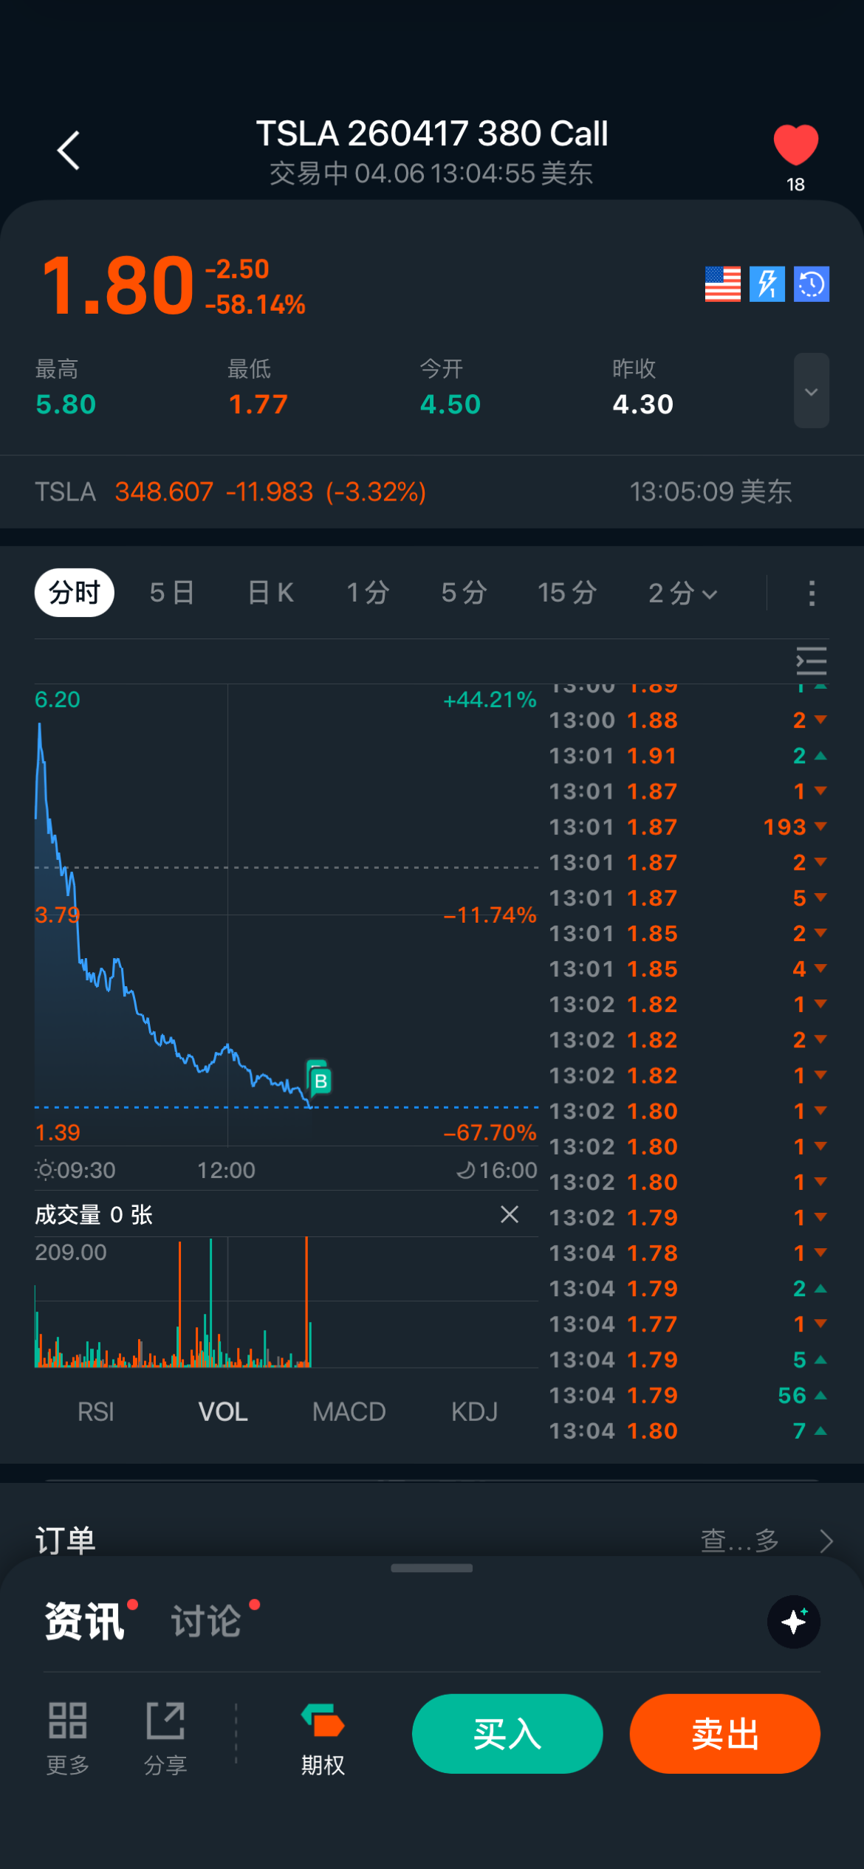Toggle the red heart favorite icon
The image size is (864, 1869).
795,145
